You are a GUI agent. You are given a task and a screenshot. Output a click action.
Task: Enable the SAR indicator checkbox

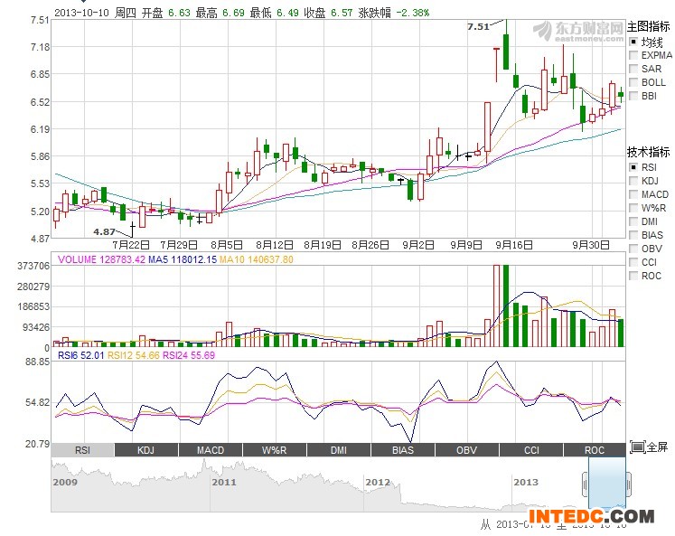coord(633,69)
